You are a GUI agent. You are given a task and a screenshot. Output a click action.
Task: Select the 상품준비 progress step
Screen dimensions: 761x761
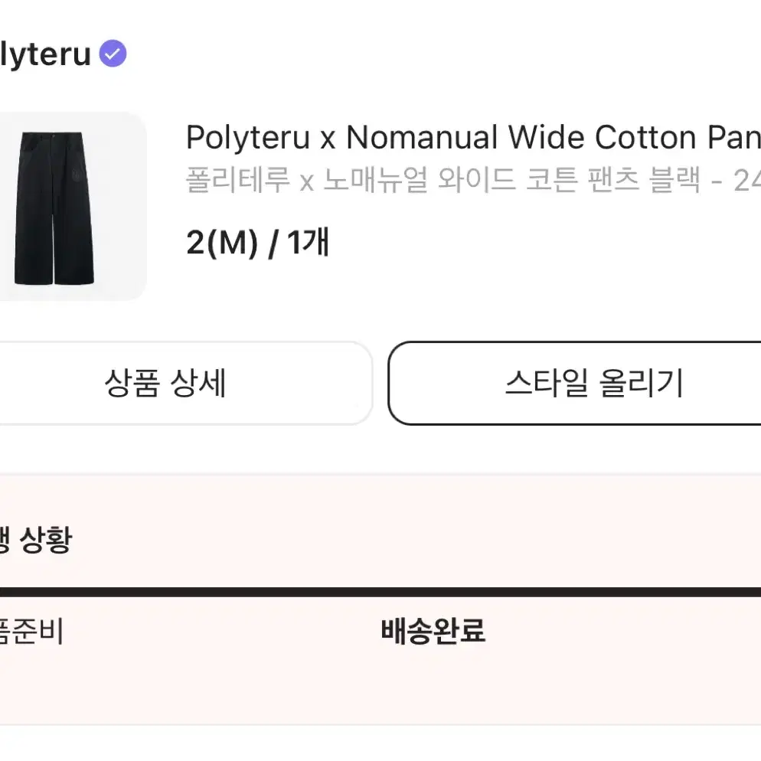pyautogui.click(x=31, y=631)
